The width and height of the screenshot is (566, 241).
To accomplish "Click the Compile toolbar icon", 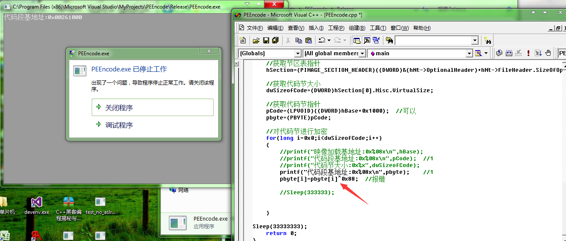I will [x=499, y=53].
